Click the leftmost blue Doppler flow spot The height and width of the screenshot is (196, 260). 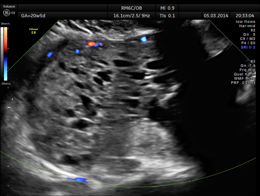[50, 55]
